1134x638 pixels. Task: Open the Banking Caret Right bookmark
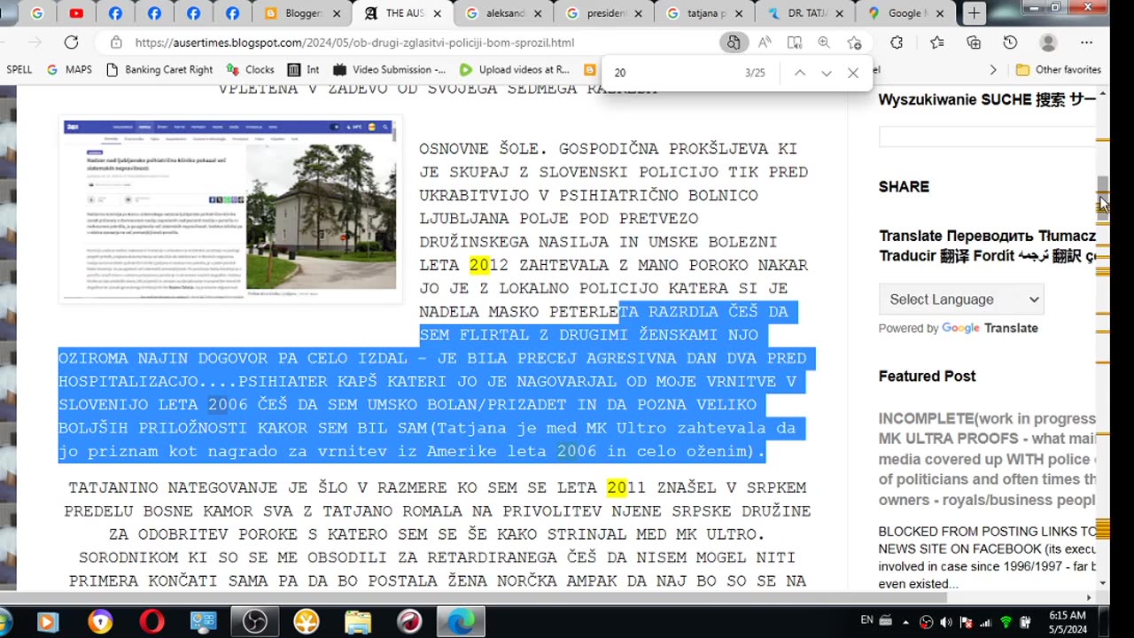pyautogui.click(x=159, y=69)
